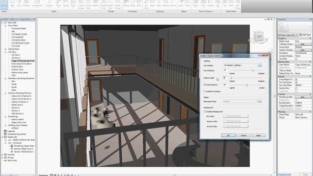
Task: Select the Curtain Grid tool
Action: 88,4
